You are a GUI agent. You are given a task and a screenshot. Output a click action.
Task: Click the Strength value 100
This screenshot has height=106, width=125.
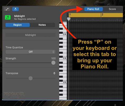[x=53, y=59]
